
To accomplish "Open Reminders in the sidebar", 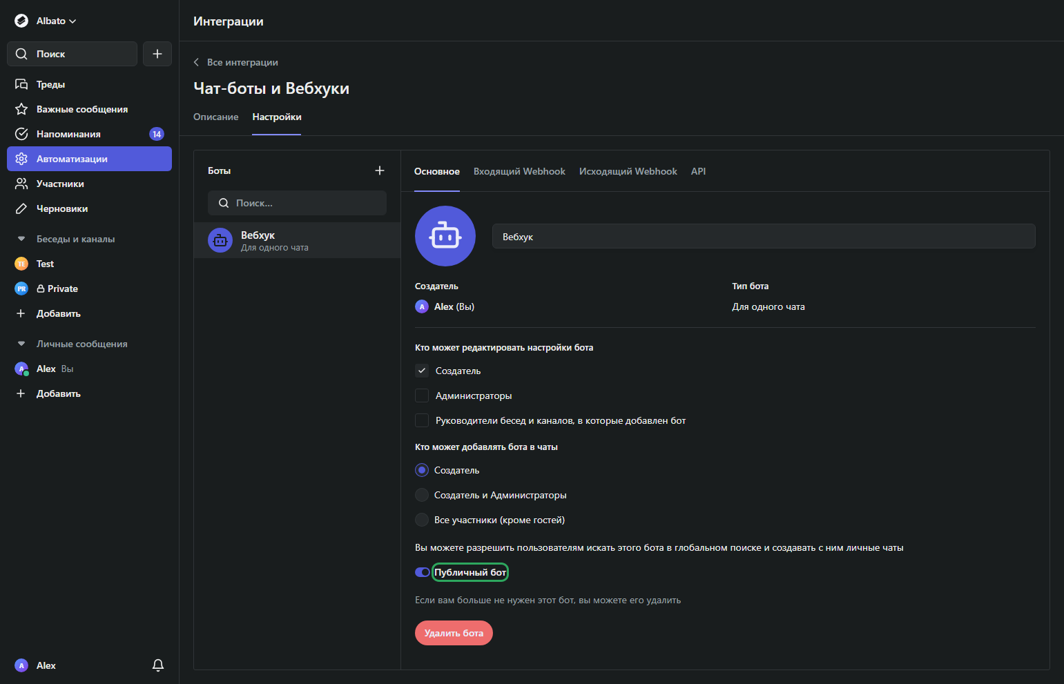I will (68, 134).
